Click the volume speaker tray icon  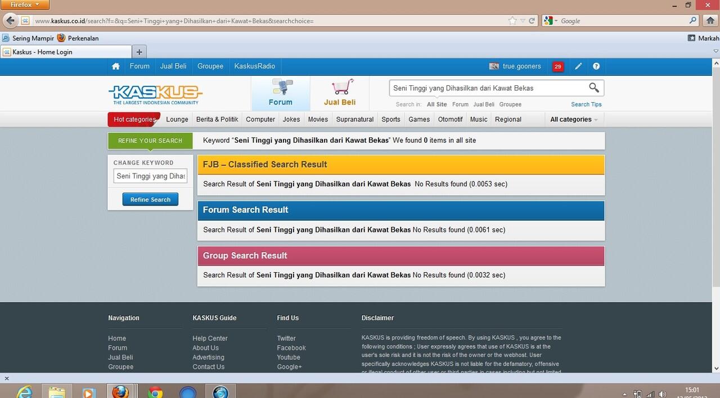coord(663,394)
